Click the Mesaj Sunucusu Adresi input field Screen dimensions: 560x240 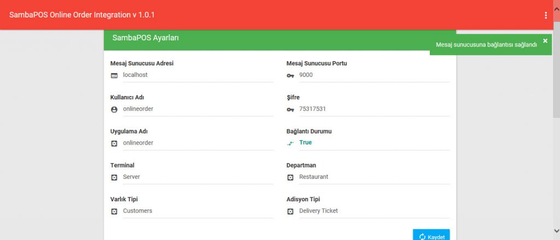tap(197, 75)
